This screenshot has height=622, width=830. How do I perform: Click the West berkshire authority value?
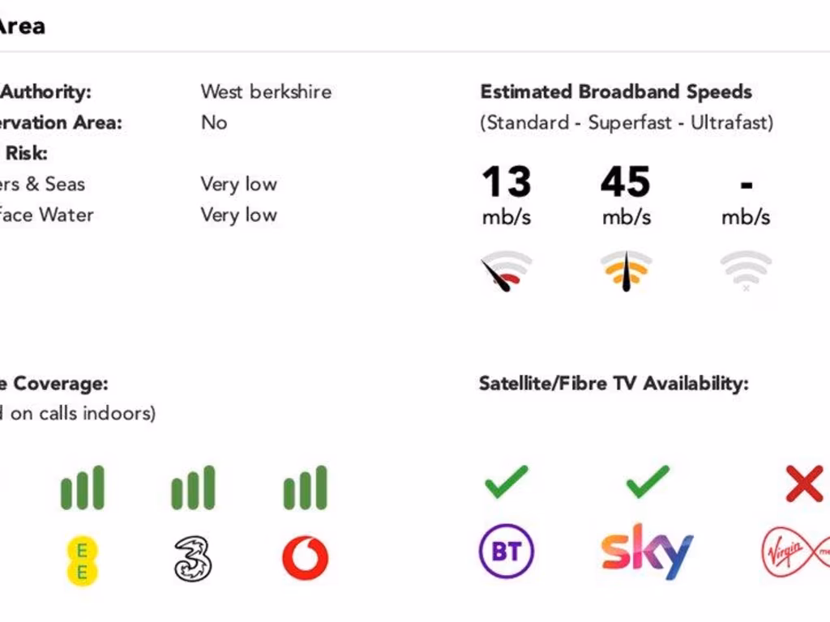coord(266,92)
